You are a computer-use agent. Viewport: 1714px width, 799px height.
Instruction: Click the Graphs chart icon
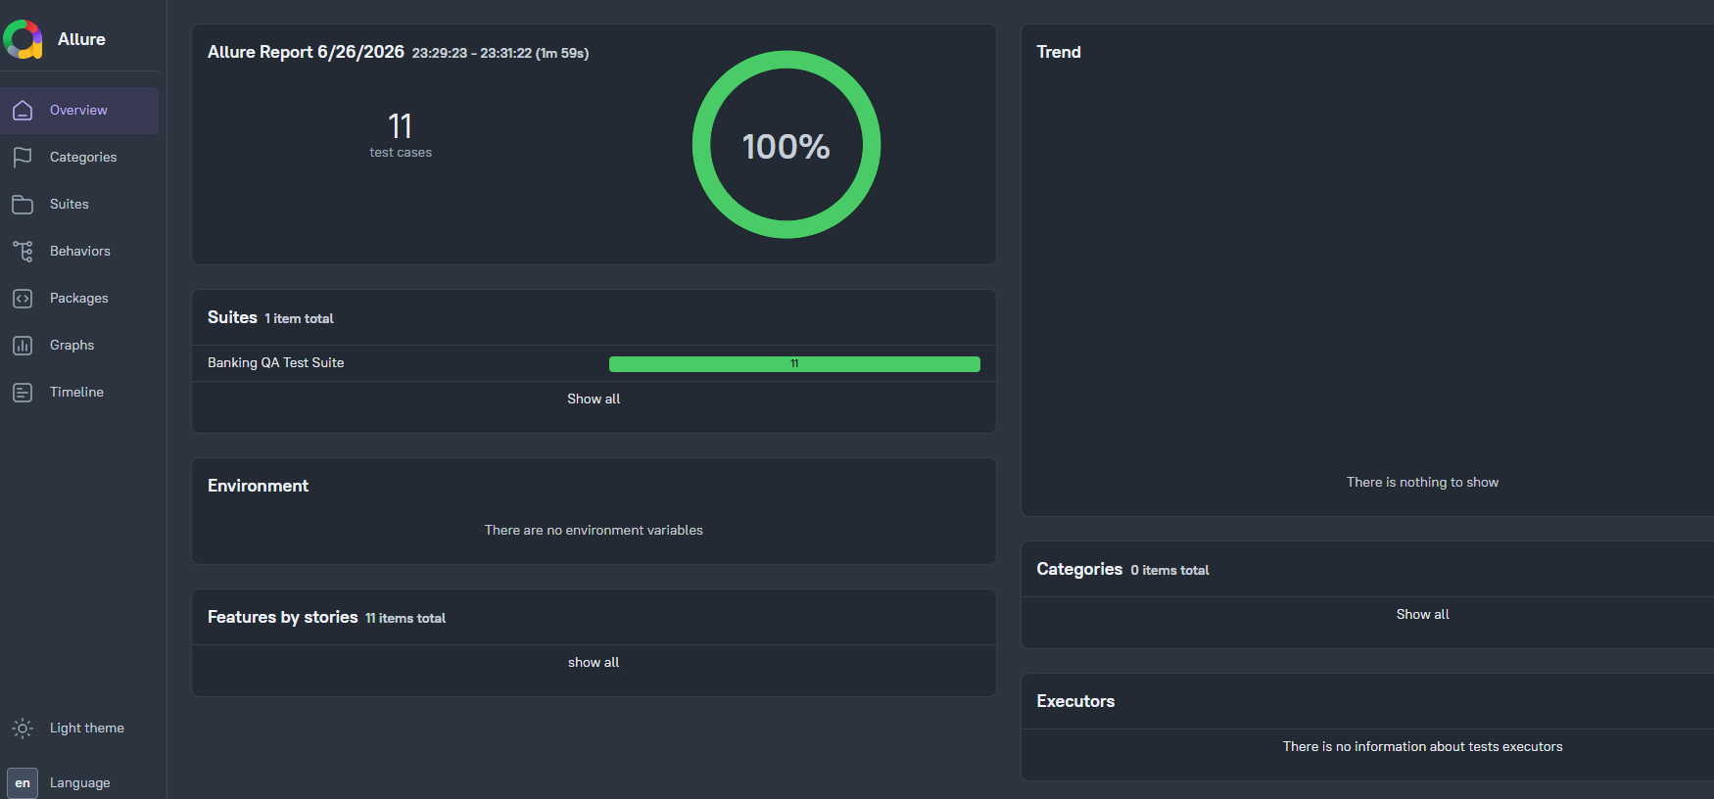[x=23, y=346]
